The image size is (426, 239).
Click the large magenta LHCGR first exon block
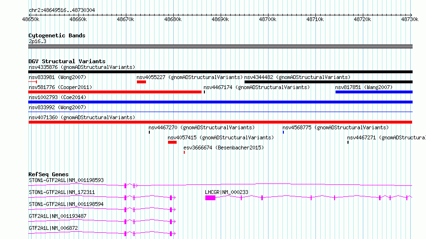click(210, 198)
